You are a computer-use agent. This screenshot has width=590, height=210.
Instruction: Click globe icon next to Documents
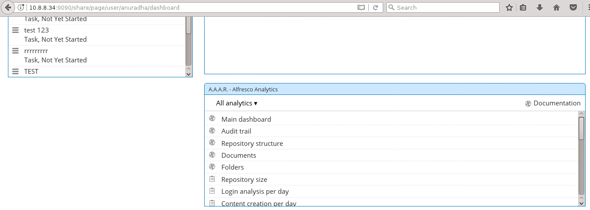[212, 155]
